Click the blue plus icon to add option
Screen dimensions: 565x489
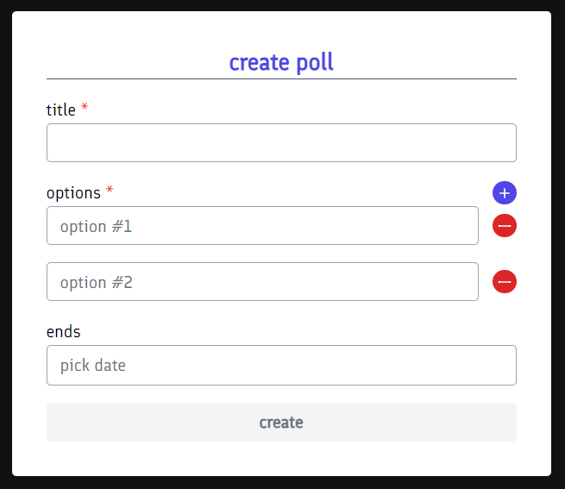tap(505, 193)
